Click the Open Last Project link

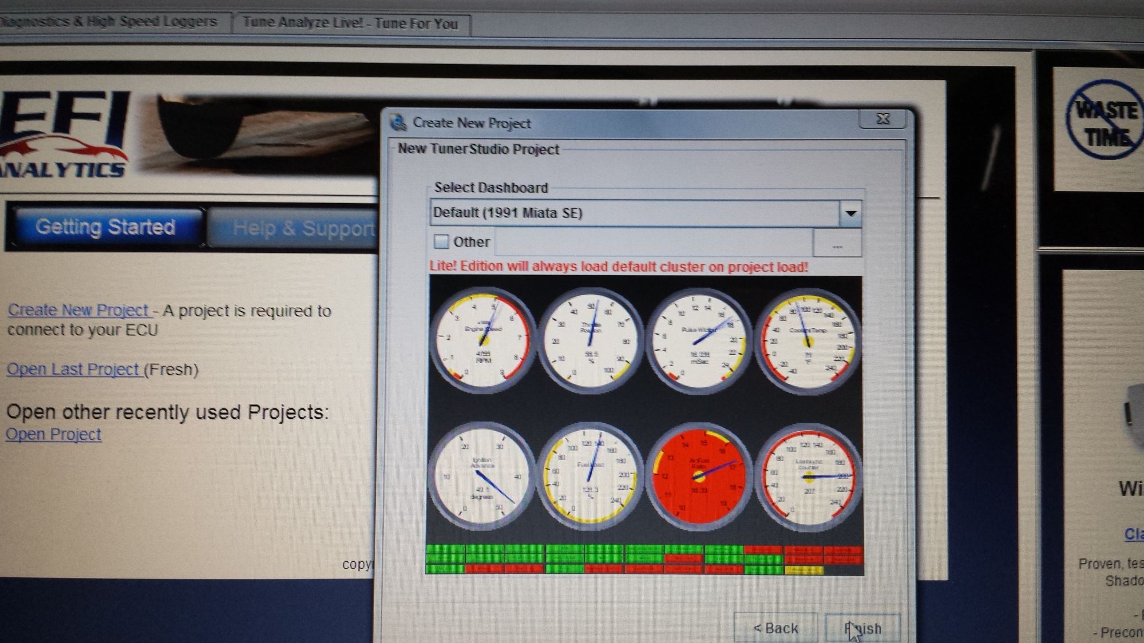(73, 369)
